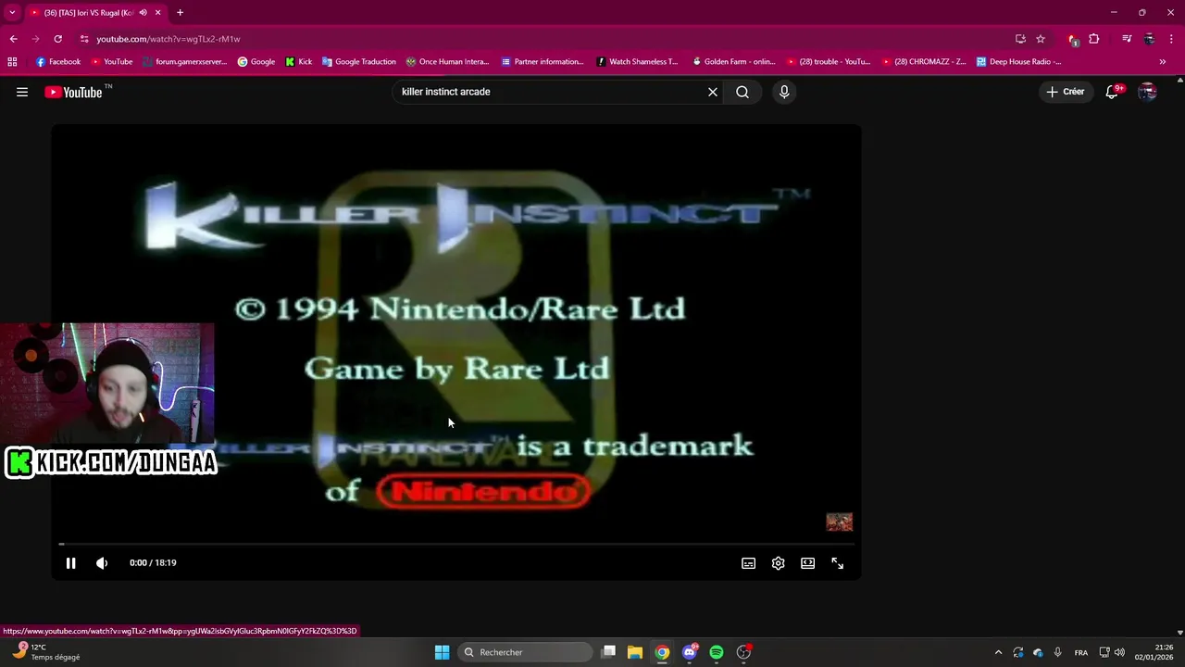Viewport: 1185px width, 667px height.
Task: Open the (28) trouble YouTube bookmark
Action: 829,62
